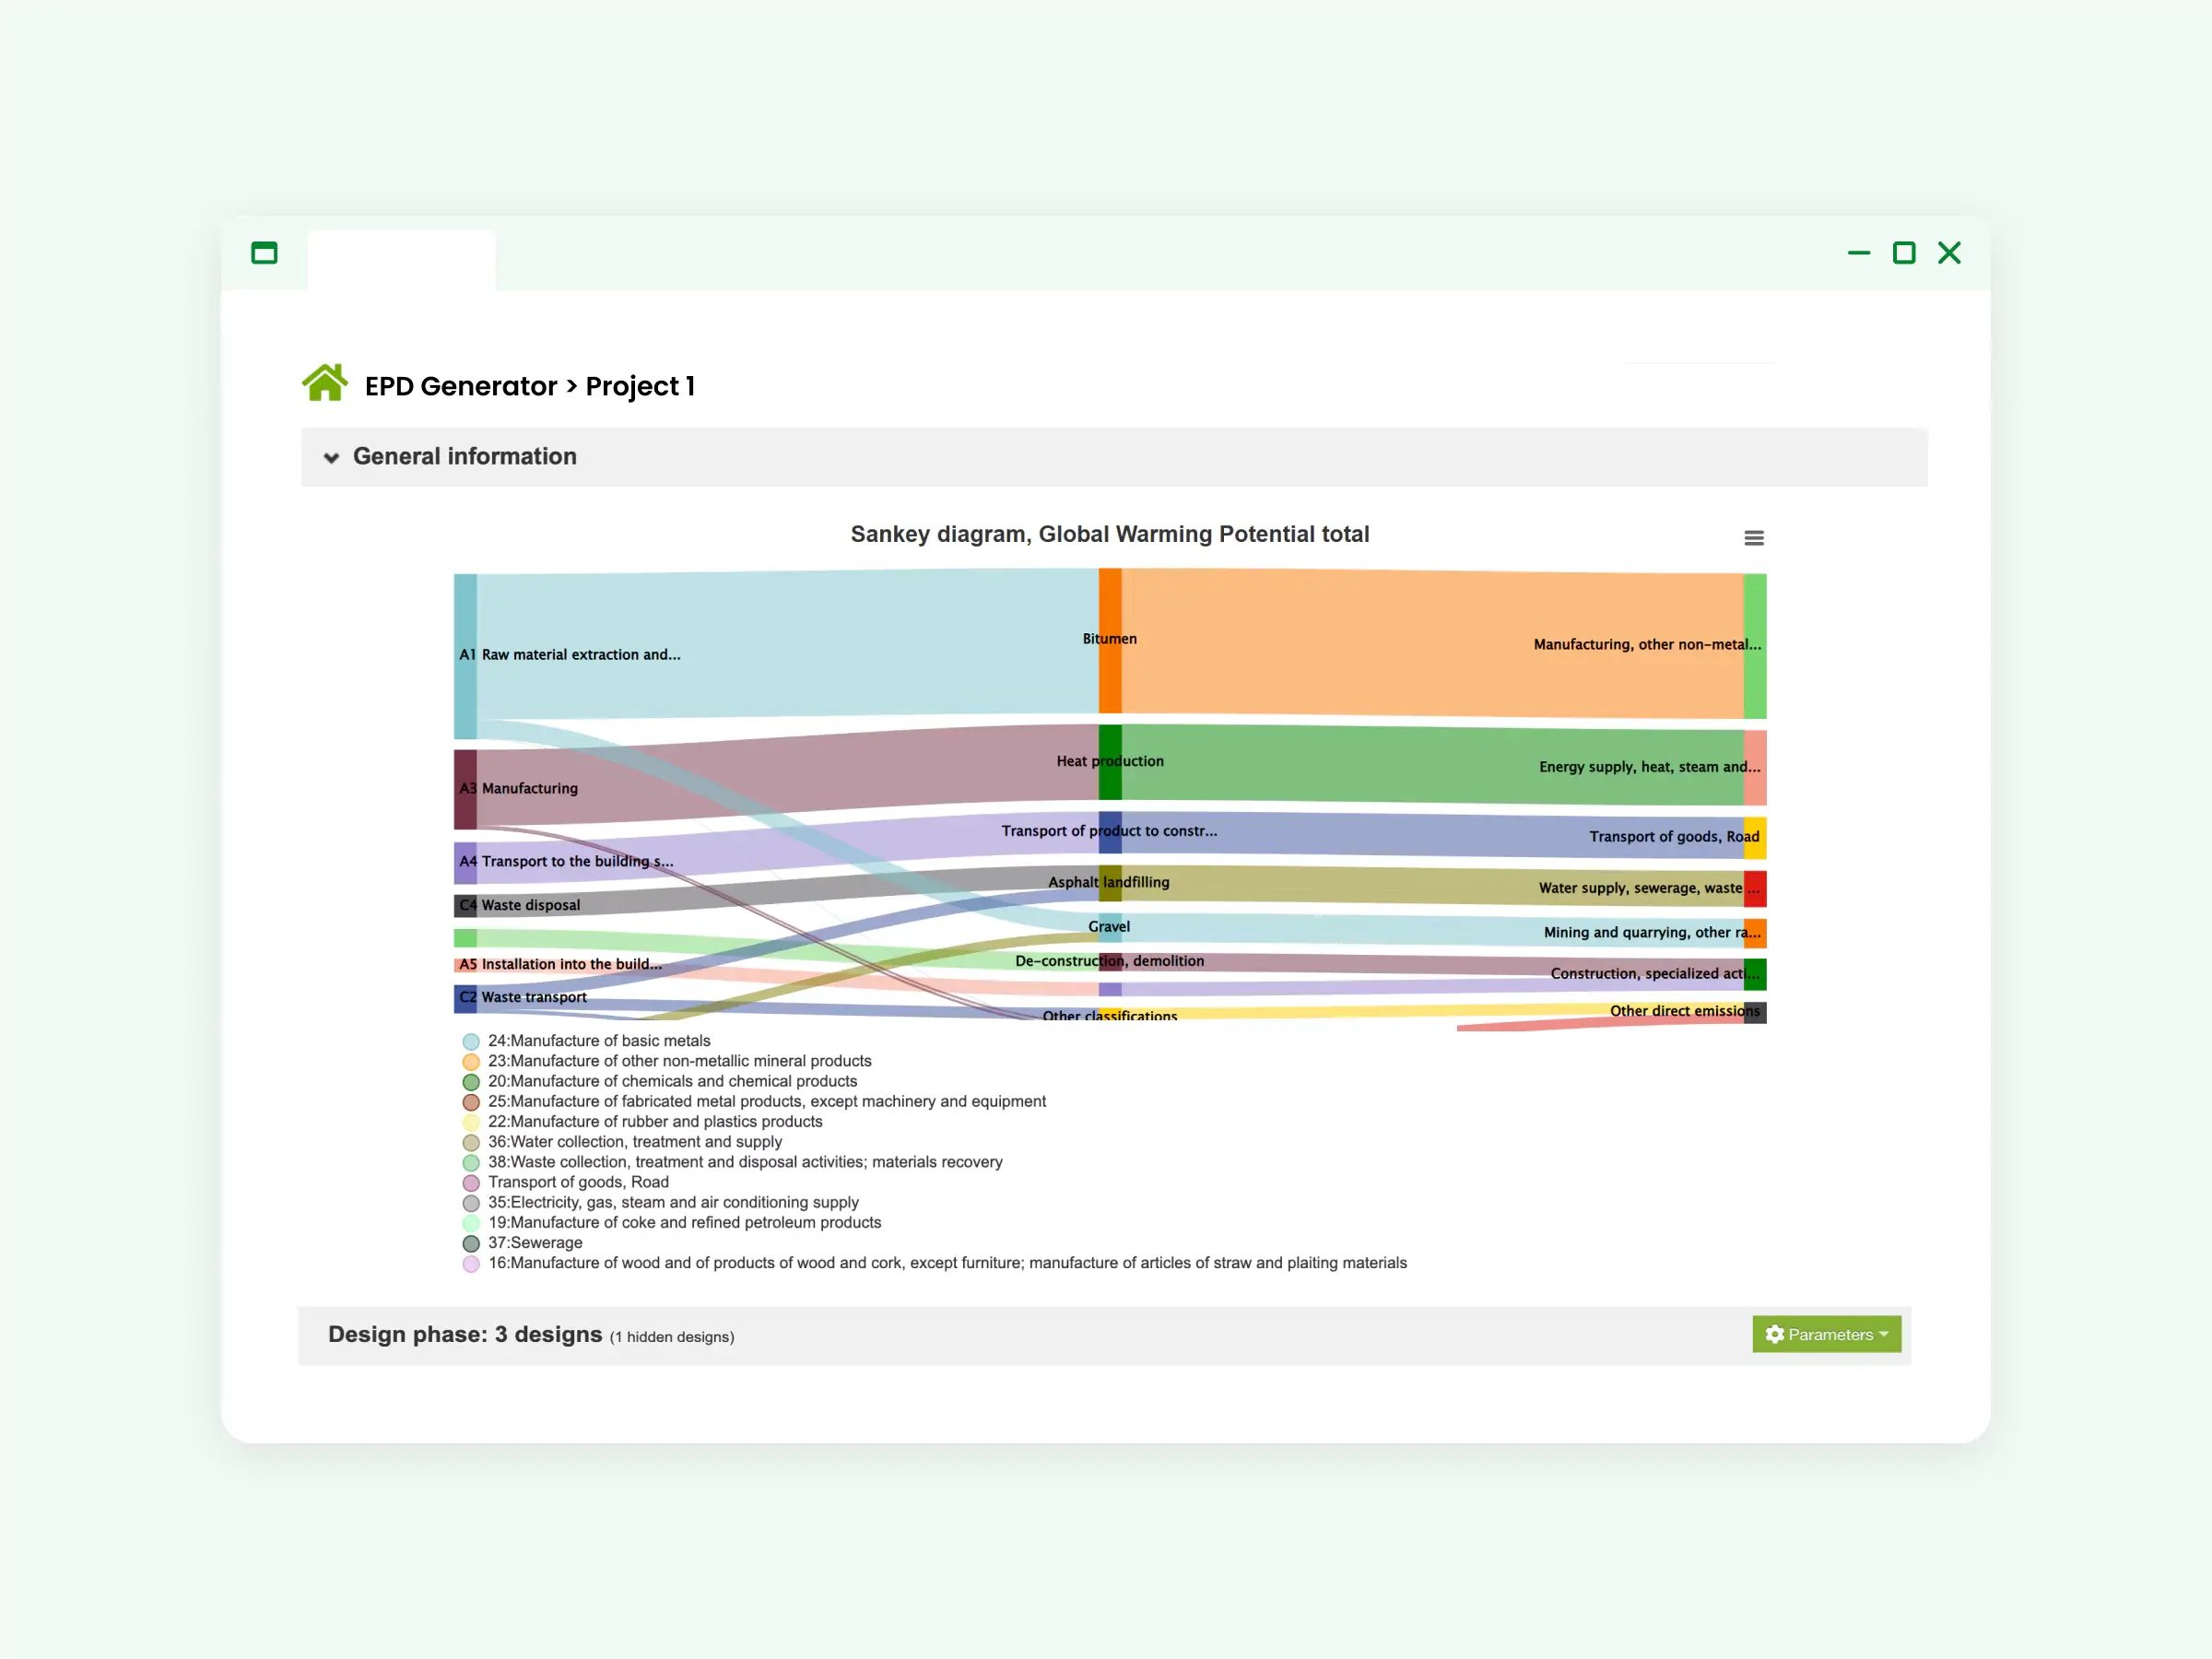Viewport: 2212px width, 1659px height.
Task: Click the orange Bitumen node
Action: (x=1110, y=640)
